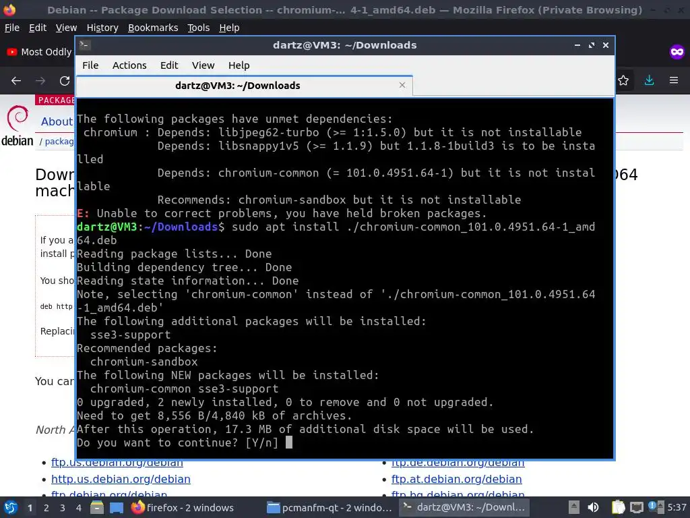Open terminal Edit menu
Image resolution: width=690 pixels, height=518 pixels.
coord(169,65)
